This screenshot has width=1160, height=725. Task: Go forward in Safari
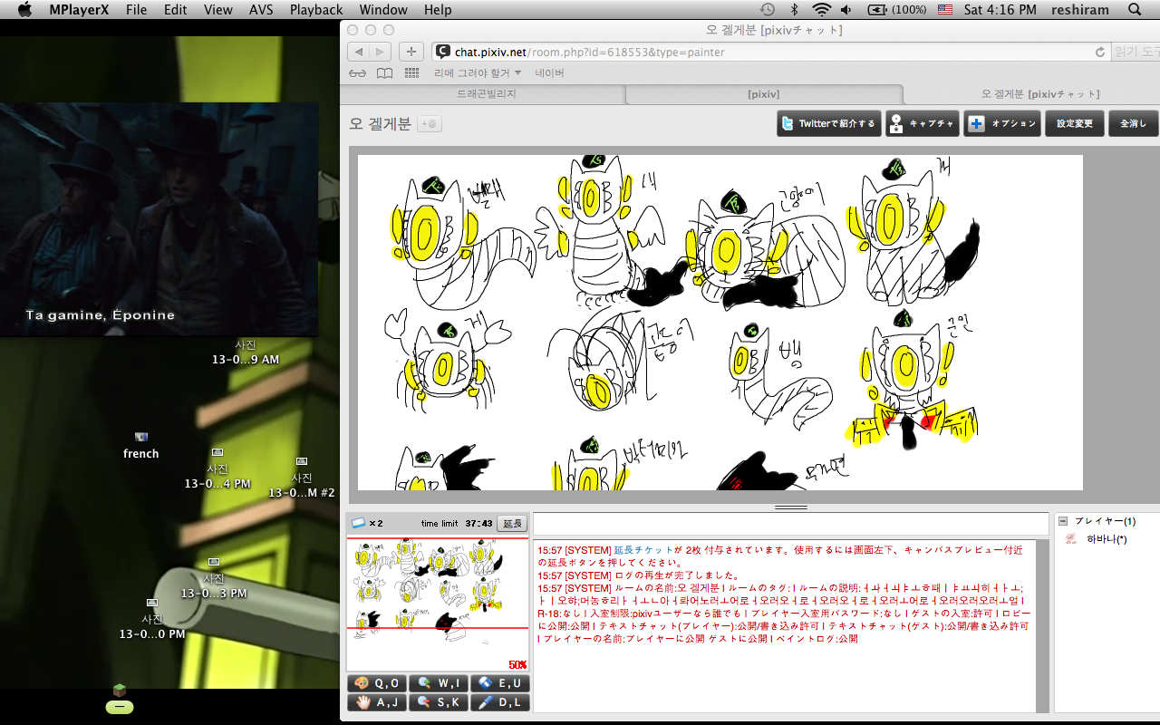(x=381, y=52)
